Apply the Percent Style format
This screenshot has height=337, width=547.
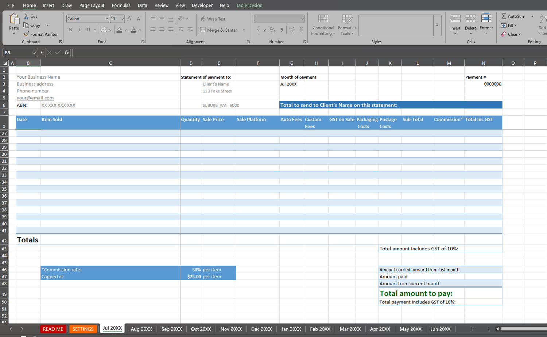[272, 30]
